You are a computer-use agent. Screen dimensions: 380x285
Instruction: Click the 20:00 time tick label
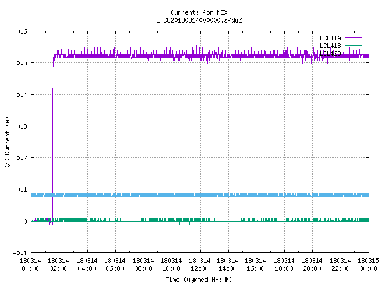click(x=312, y=268)
